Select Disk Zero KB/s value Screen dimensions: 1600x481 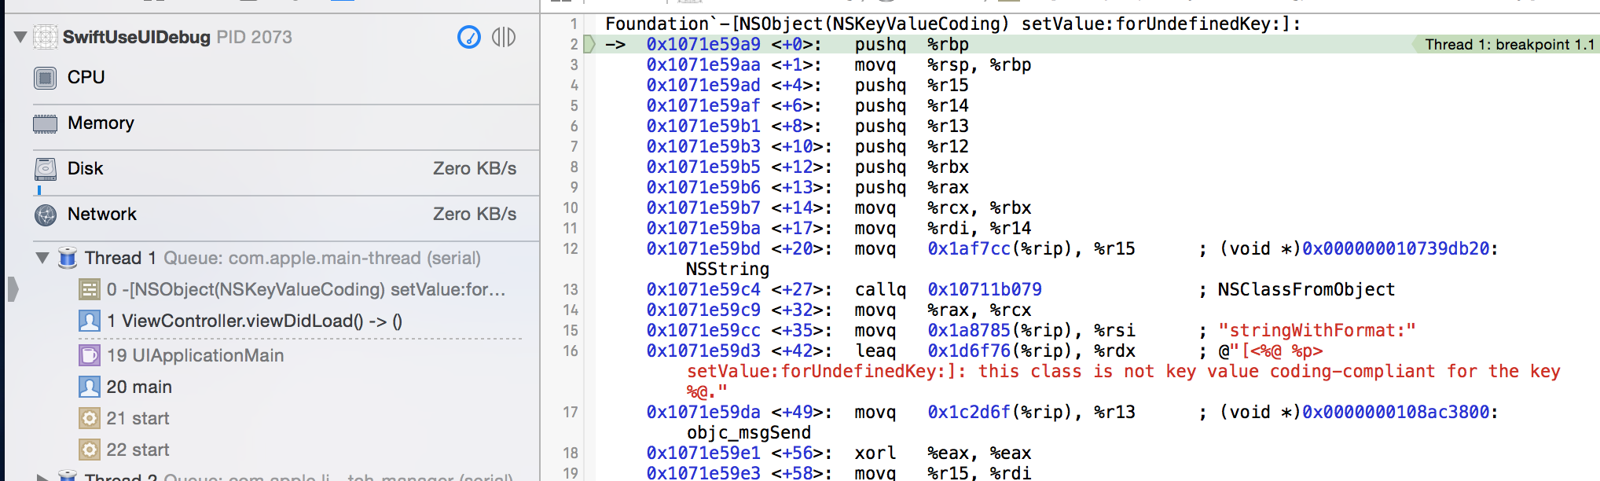475,168
